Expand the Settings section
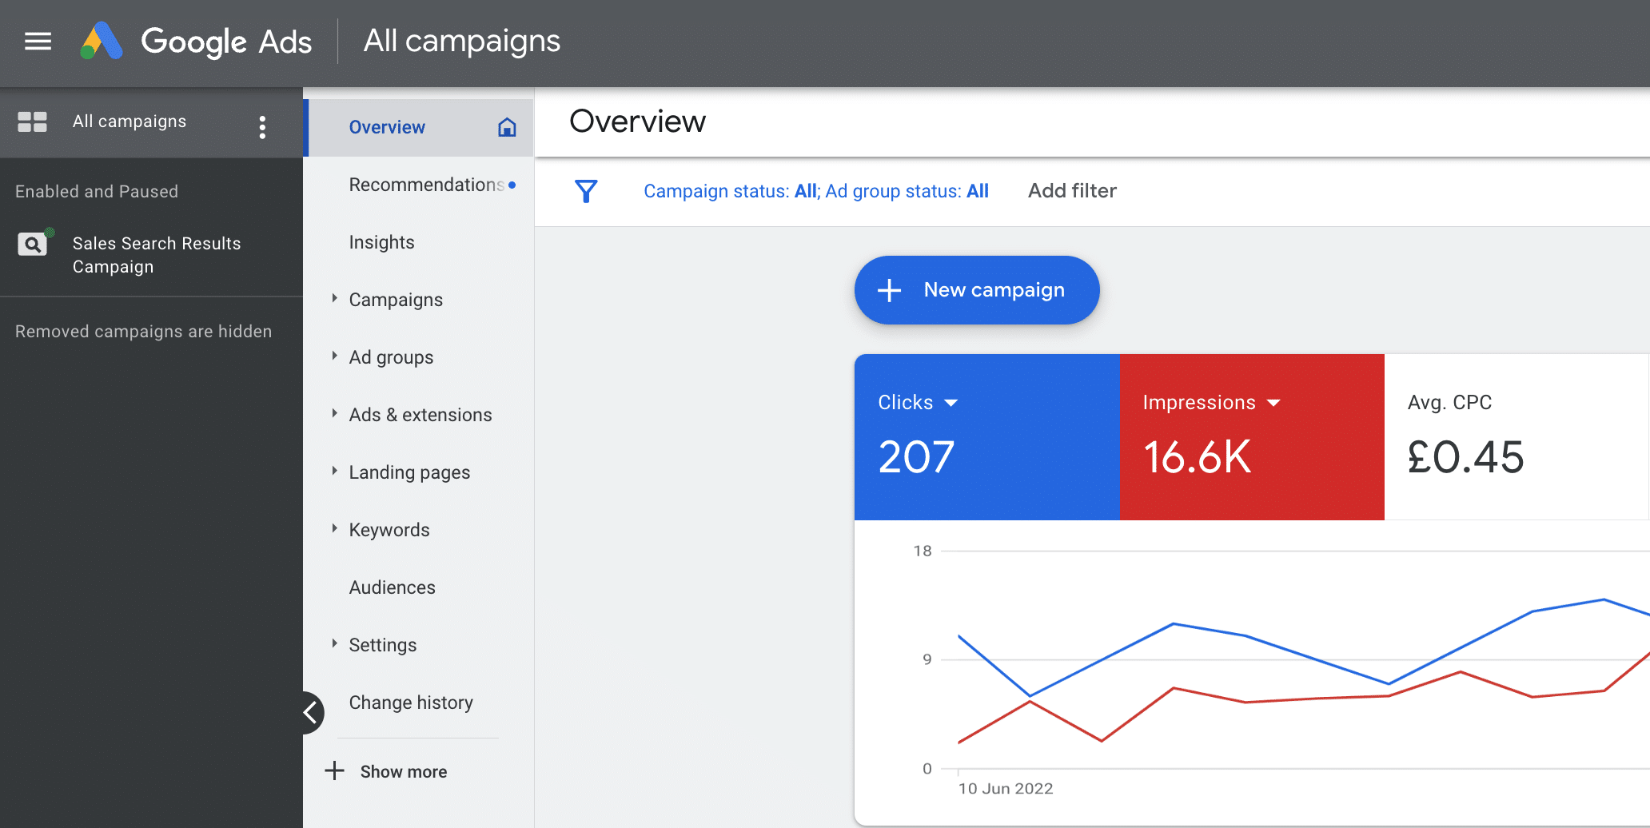 (334, 644)
